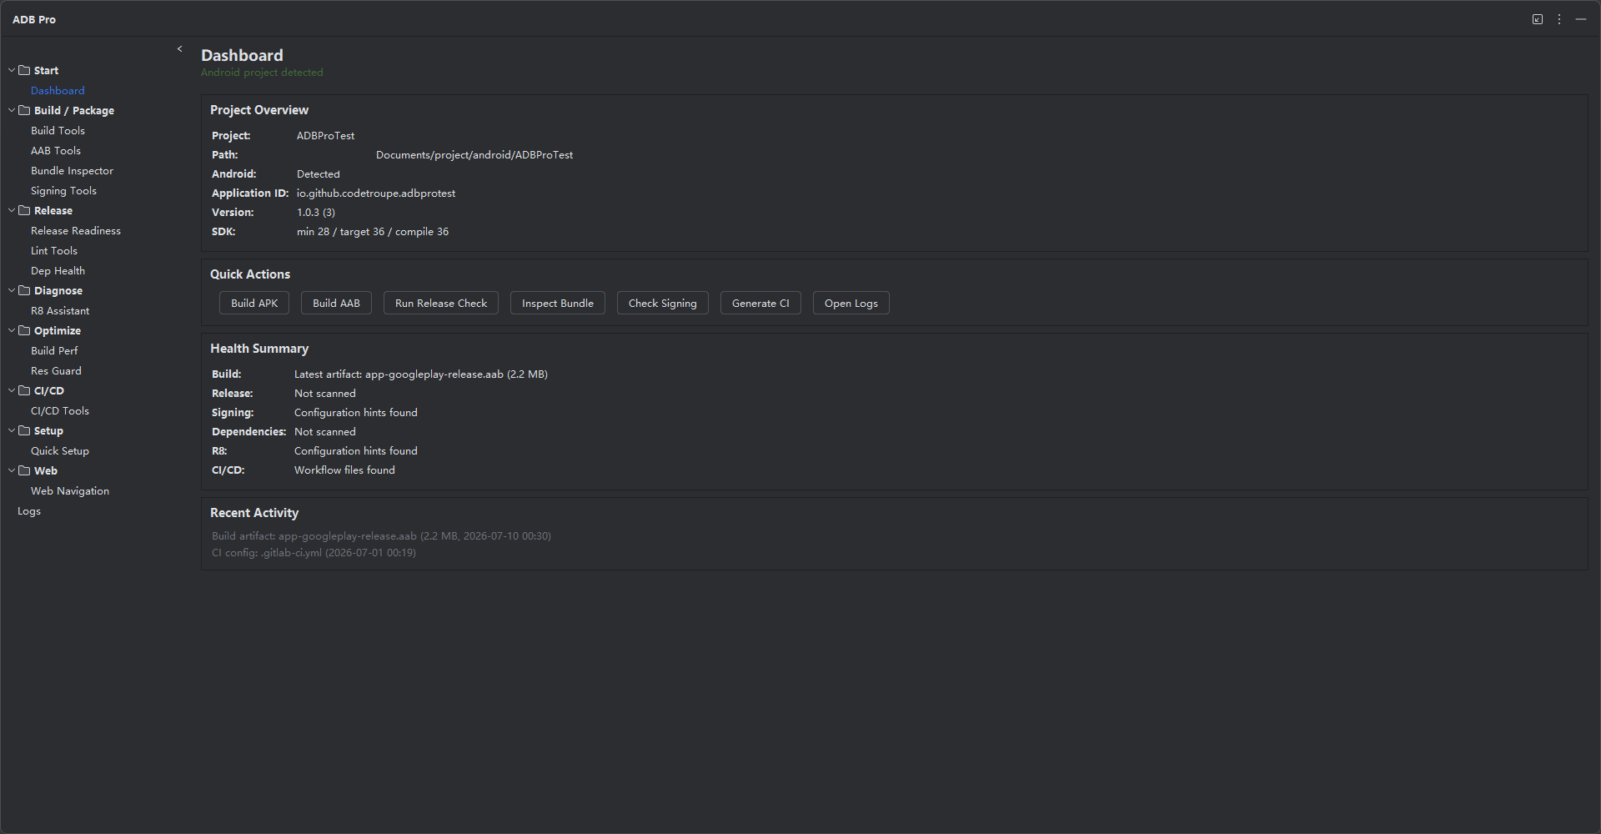
Task: Click the Start folder icon
Action: pyautogui.click(x=24, y=70)
